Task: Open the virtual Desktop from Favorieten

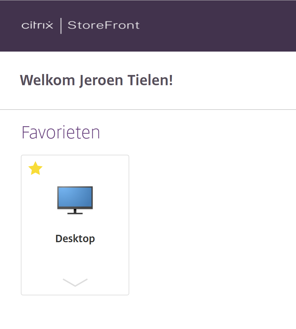Action: (75, 200)
